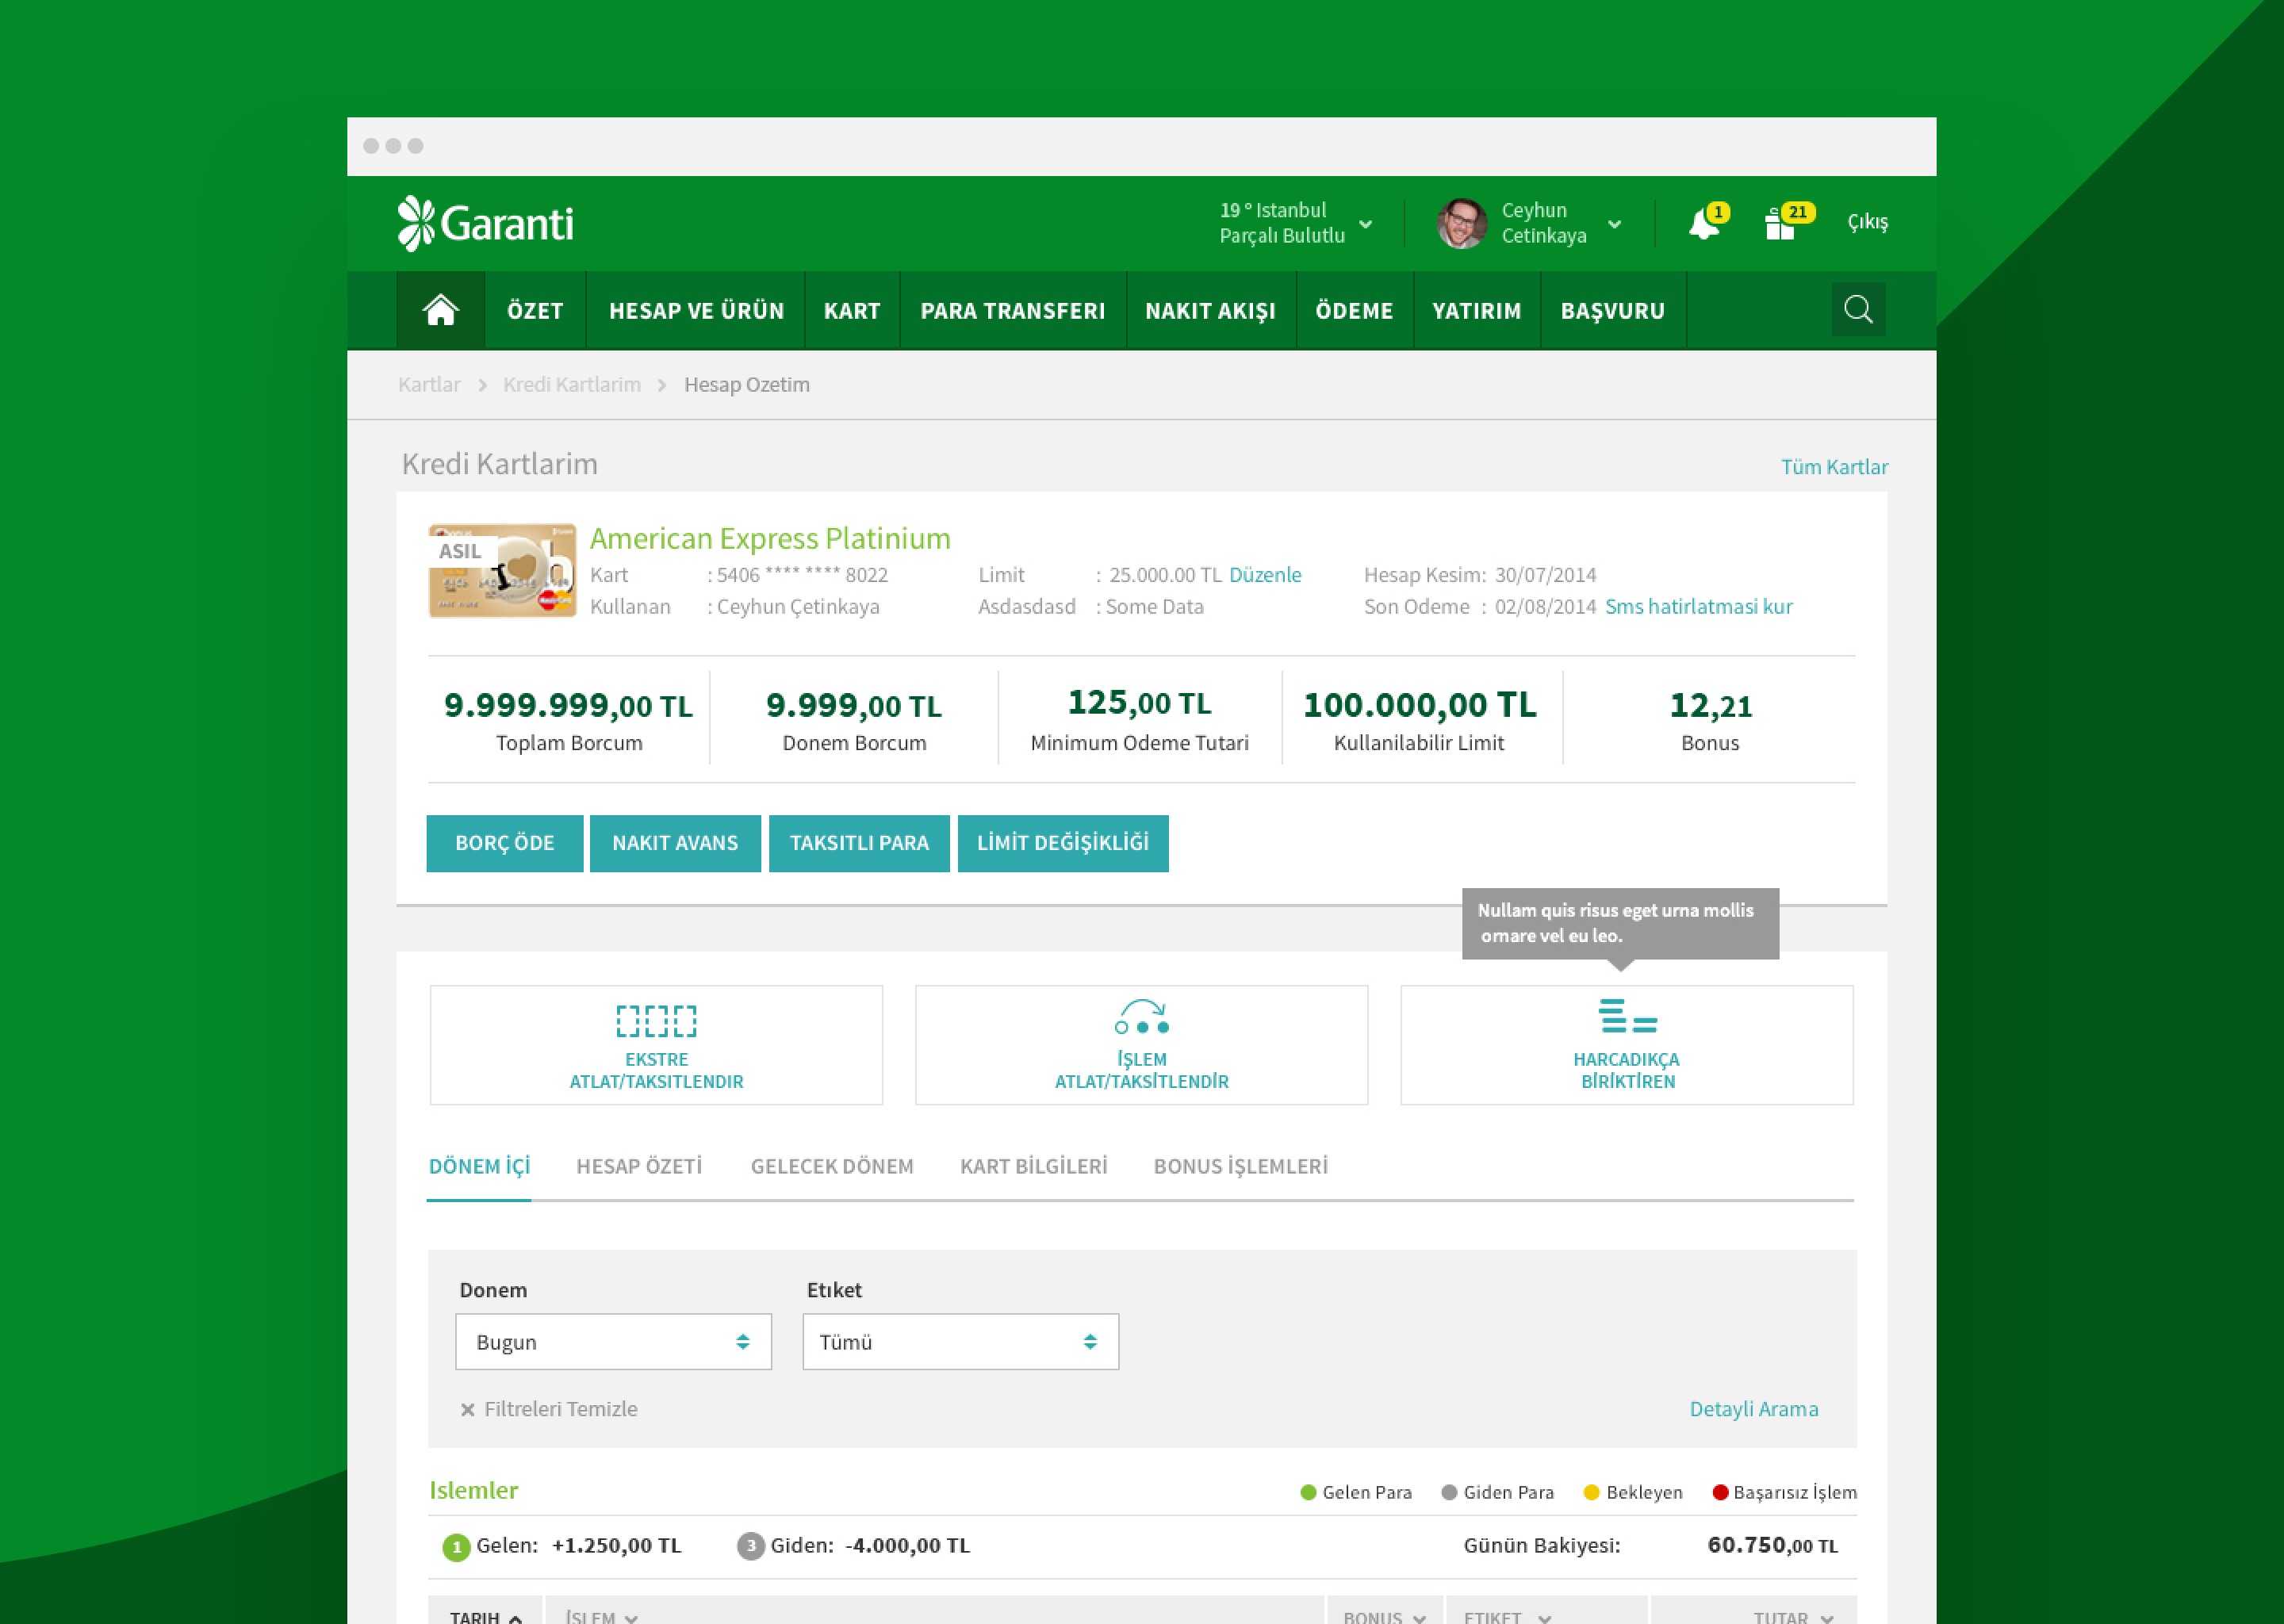Switch to the BONUS İŞLEMLERİ tab
The height and width of the screenshot is (1624, 2284).
[x=1240, y=1166]
